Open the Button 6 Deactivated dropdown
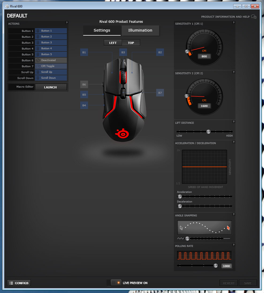Image resolution: width=264 pixels, height=293 pixels. tap(51, 60)
